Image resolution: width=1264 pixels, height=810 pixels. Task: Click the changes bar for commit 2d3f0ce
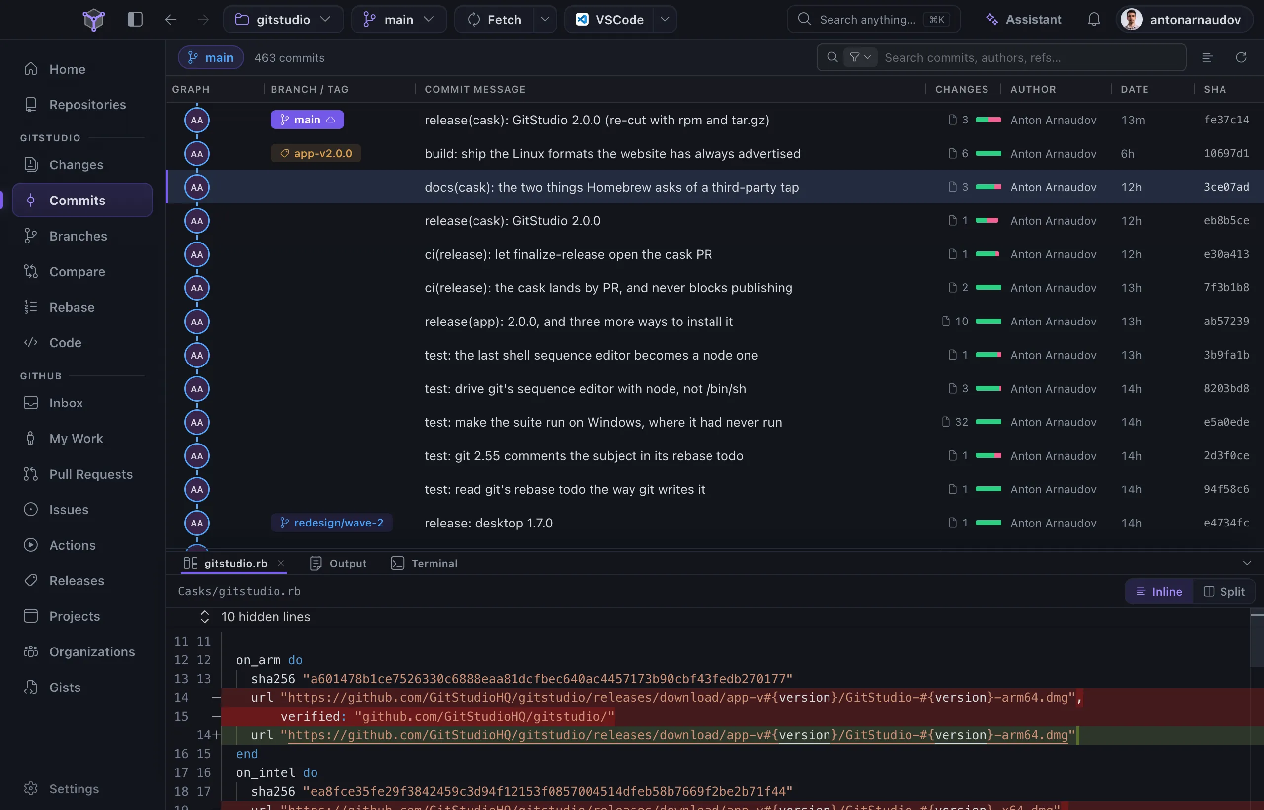click(988, 455)
